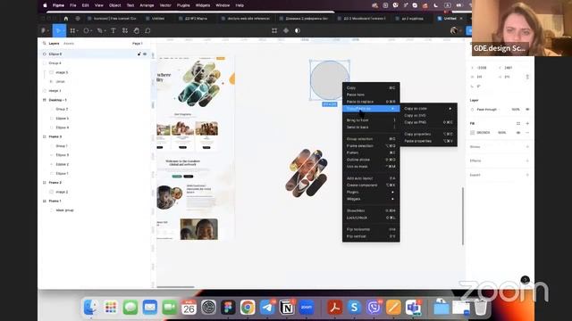
Task: Choose Copy as SVG
Action: tap(428, 115)
